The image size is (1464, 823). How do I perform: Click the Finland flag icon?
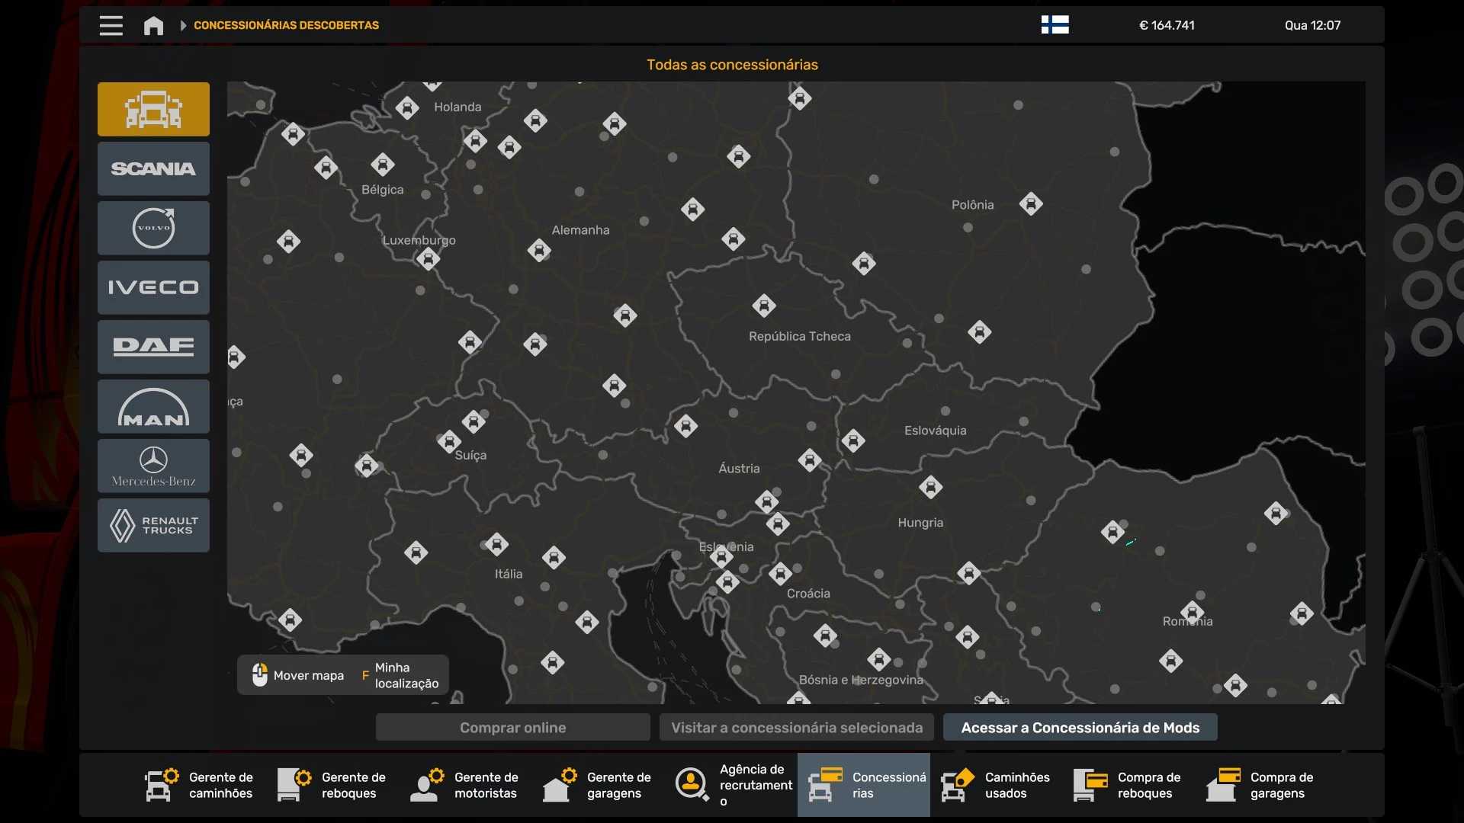pyautogui.click(x=1055, y=25)
